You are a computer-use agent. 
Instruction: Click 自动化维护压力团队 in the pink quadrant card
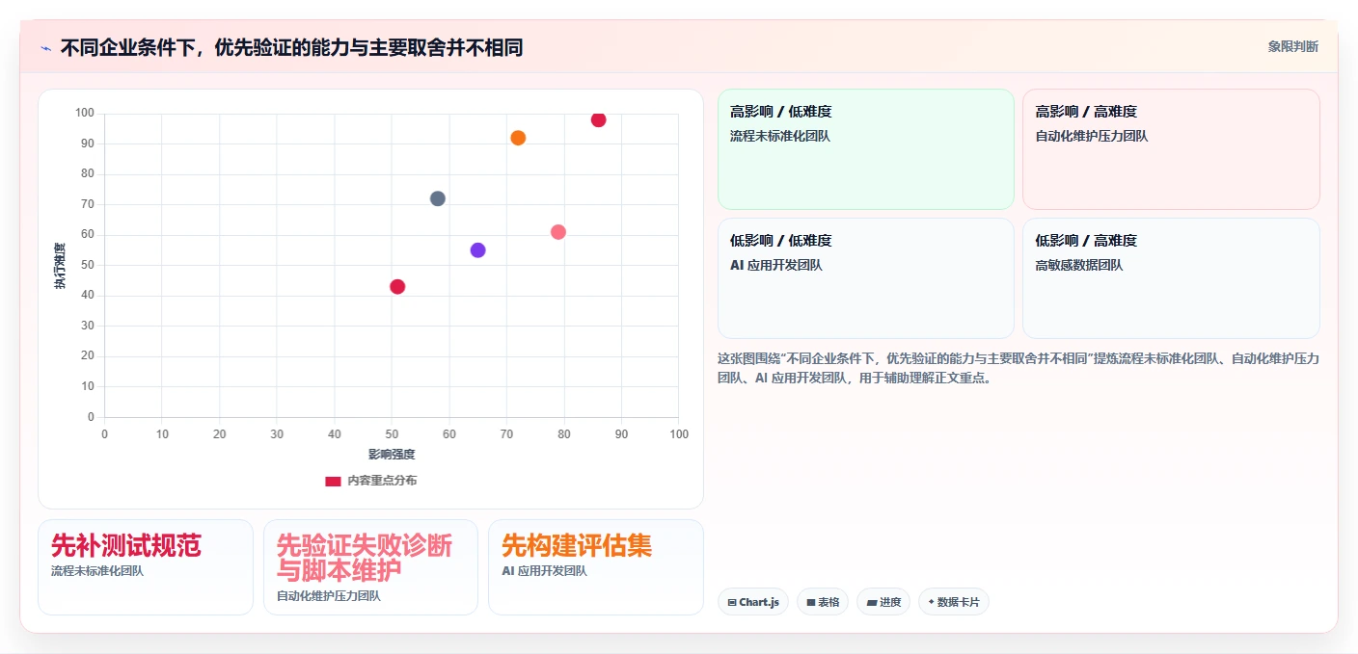1092,136
